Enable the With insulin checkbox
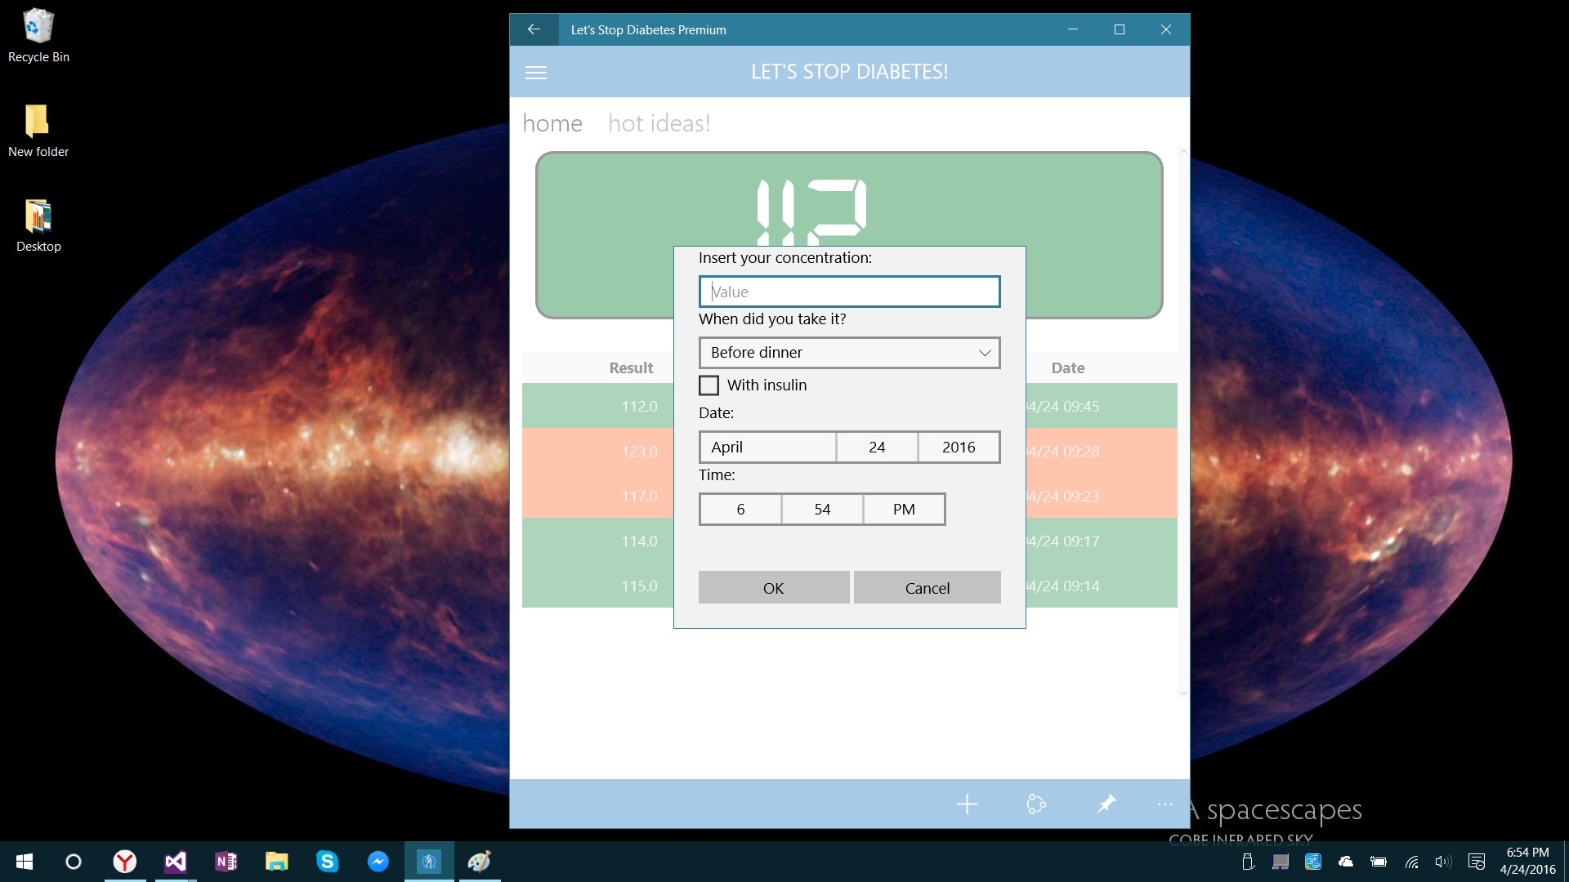1569x882 pixels. (709, 385)
